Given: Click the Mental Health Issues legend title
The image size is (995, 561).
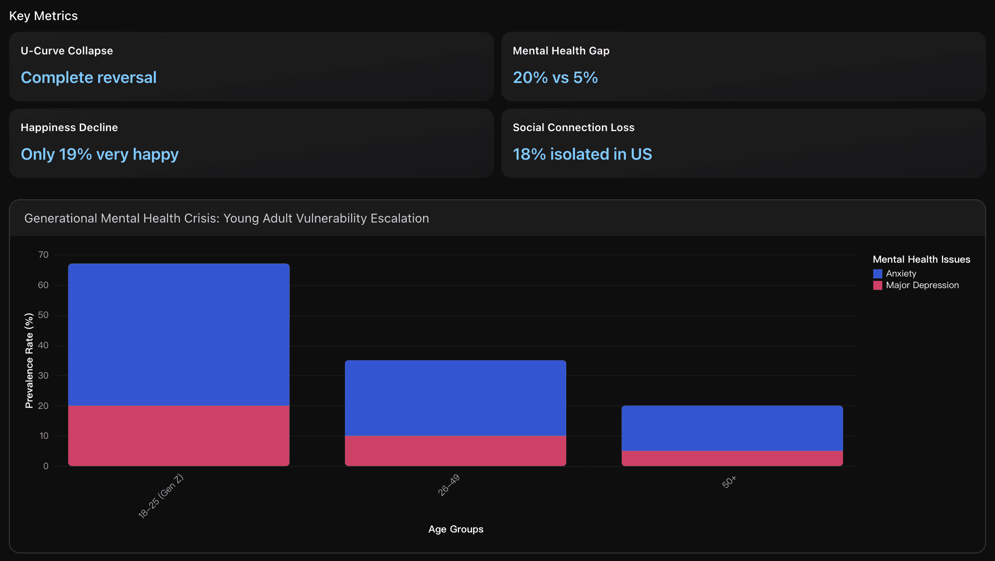Looking at the screenshot, I should 921,260.
